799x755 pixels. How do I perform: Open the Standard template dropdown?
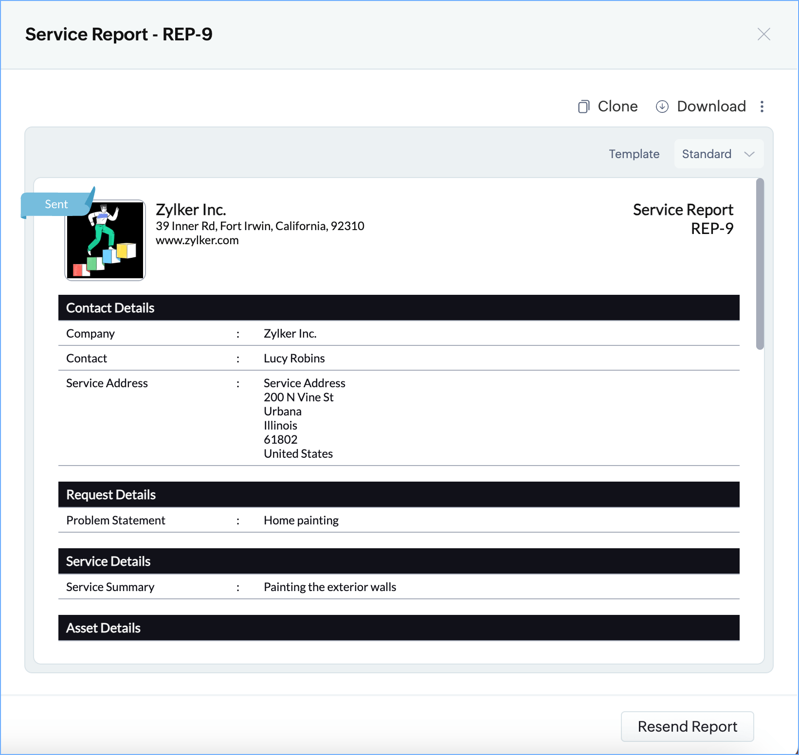pyautogui.click(x=718, y=154)
